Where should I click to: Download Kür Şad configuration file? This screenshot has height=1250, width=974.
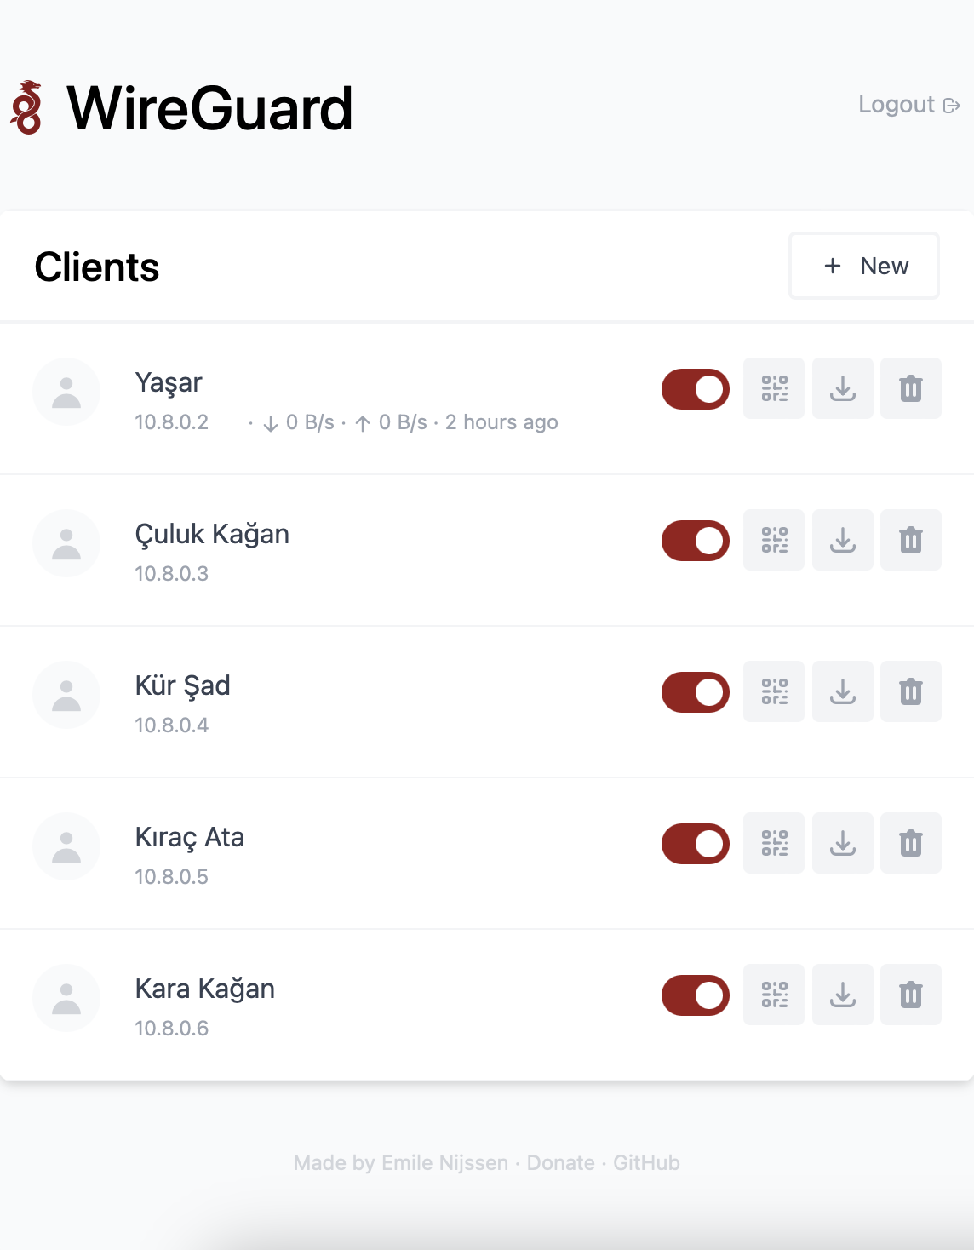click(x=843, y=691)
